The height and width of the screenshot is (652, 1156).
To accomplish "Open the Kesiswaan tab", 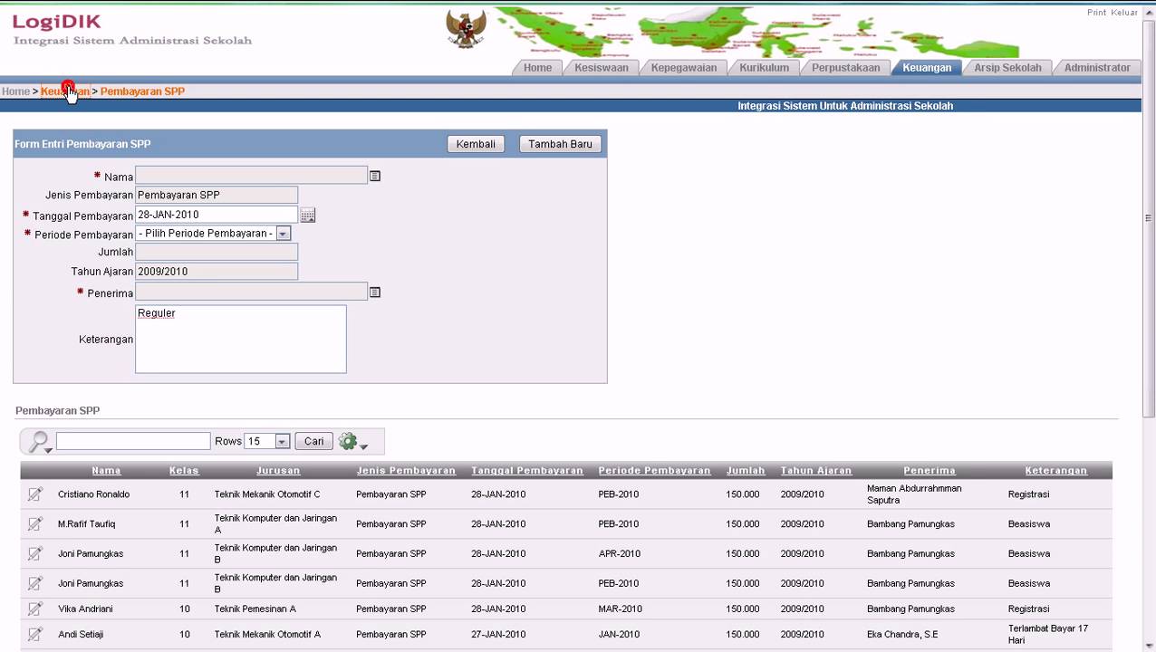I will point(601,68).
